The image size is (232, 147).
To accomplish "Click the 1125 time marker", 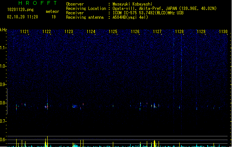I will [x=113, y=32].
